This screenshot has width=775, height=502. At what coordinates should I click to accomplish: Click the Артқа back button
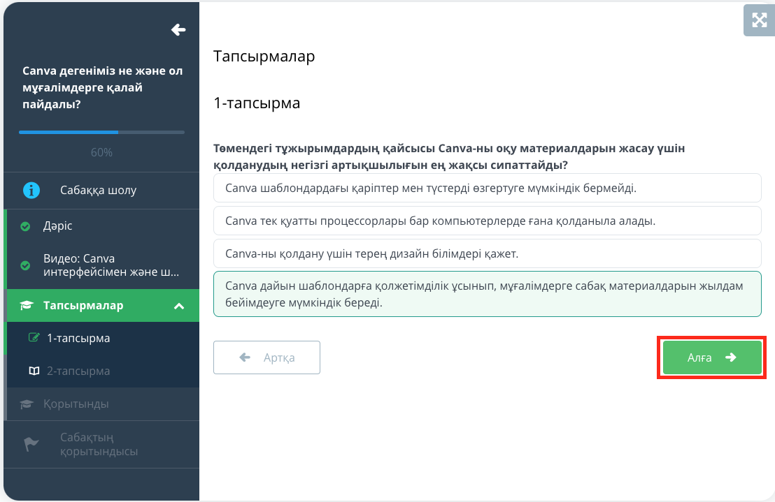[266, 357]
